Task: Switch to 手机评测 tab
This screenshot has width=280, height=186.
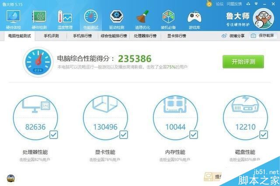Action: [51, 36]
